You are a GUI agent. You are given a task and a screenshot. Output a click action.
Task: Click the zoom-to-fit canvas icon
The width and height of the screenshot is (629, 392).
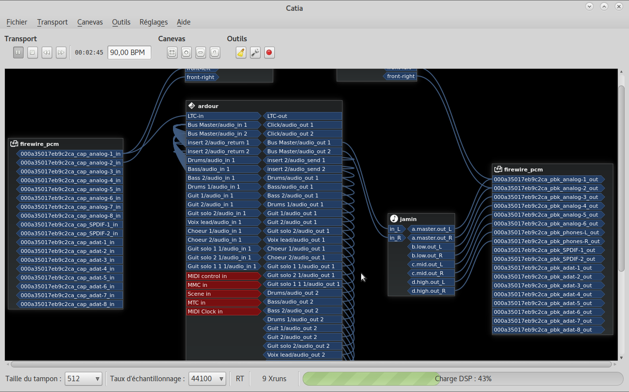(172, 53)
